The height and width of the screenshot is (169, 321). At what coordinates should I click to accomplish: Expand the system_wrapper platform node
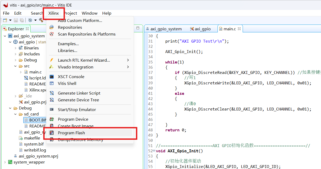[x=5, y=162]
